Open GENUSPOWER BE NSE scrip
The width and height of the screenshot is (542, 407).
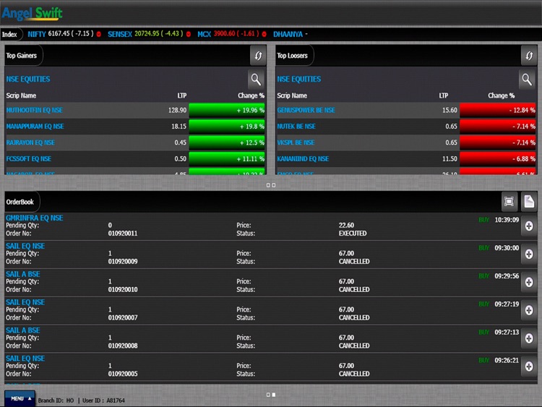[x=306, y=110]
